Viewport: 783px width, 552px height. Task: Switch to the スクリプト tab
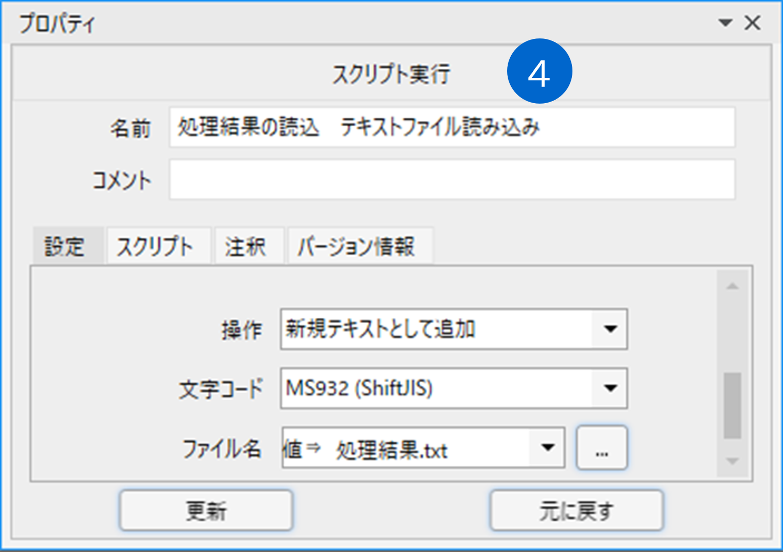point(158,246)
